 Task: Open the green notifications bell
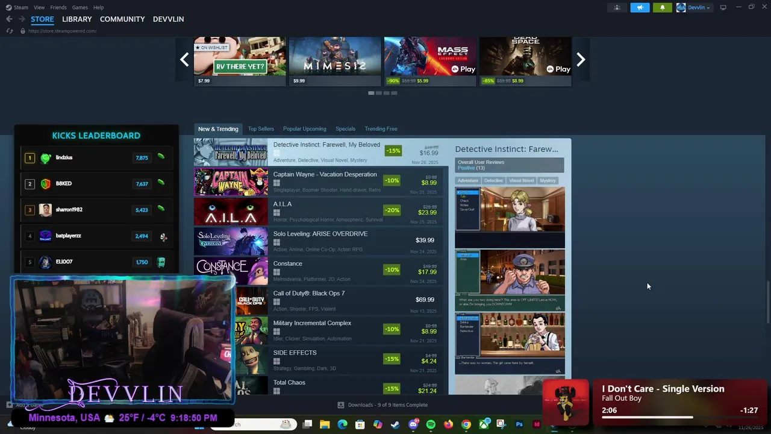[x=663, y=7]
